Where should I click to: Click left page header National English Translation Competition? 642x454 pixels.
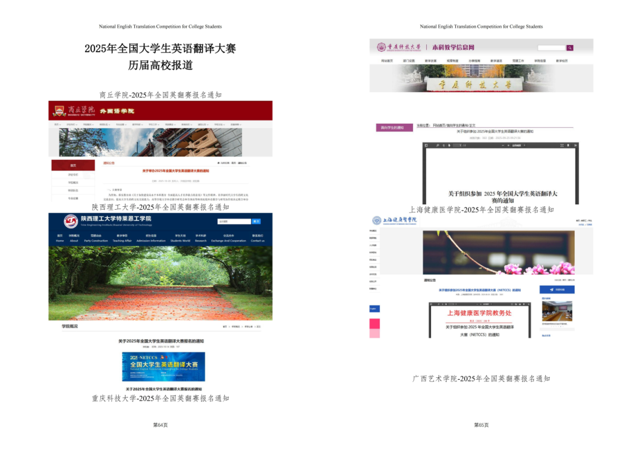[x=160, y=26]
